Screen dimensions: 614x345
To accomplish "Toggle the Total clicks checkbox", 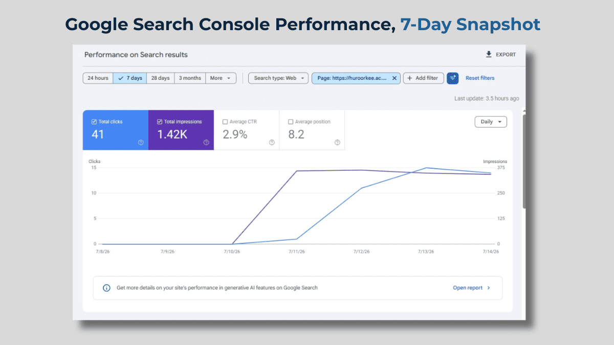I will click(94, 122).
